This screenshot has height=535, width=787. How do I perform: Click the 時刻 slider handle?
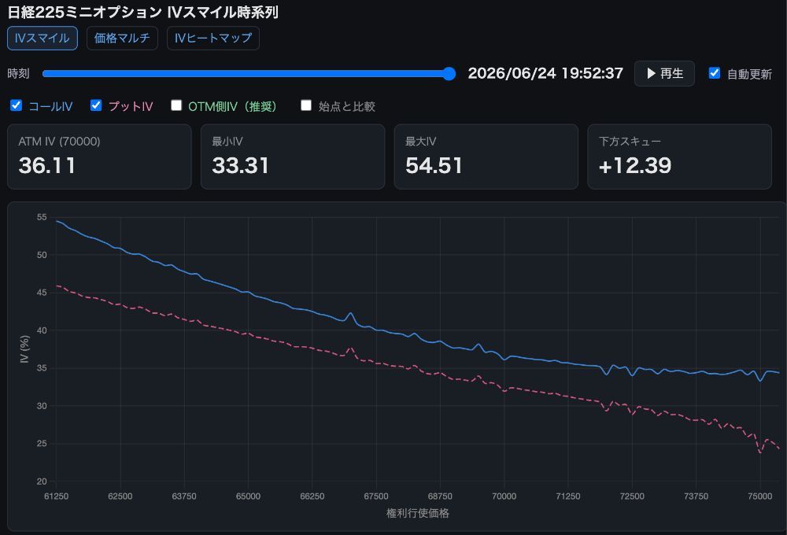(449, 74)
